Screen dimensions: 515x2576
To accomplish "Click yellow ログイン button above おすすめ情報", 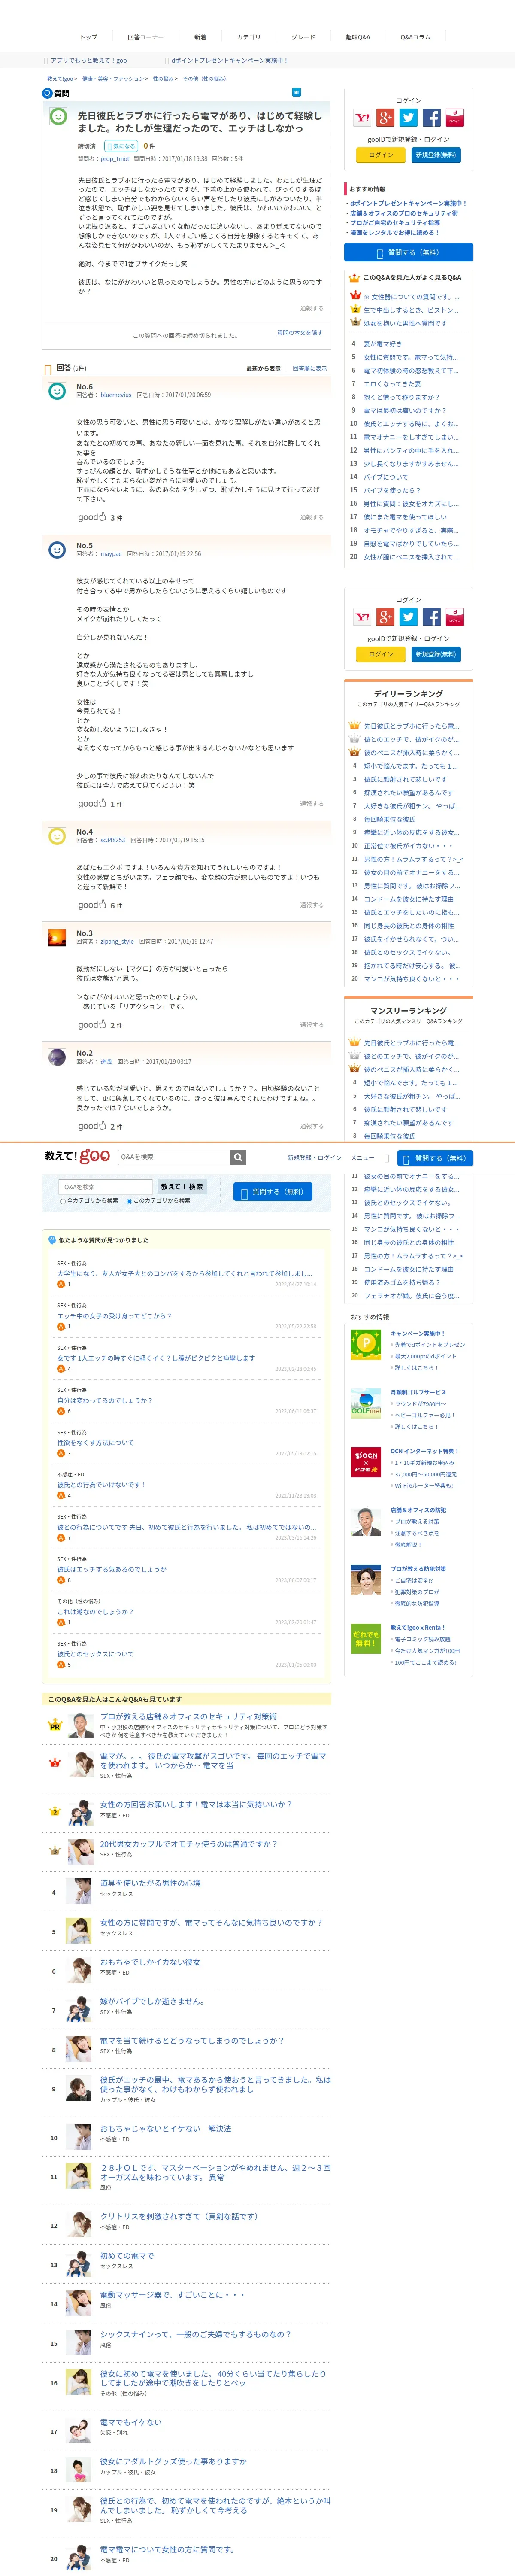I will [x=381, y=155].
